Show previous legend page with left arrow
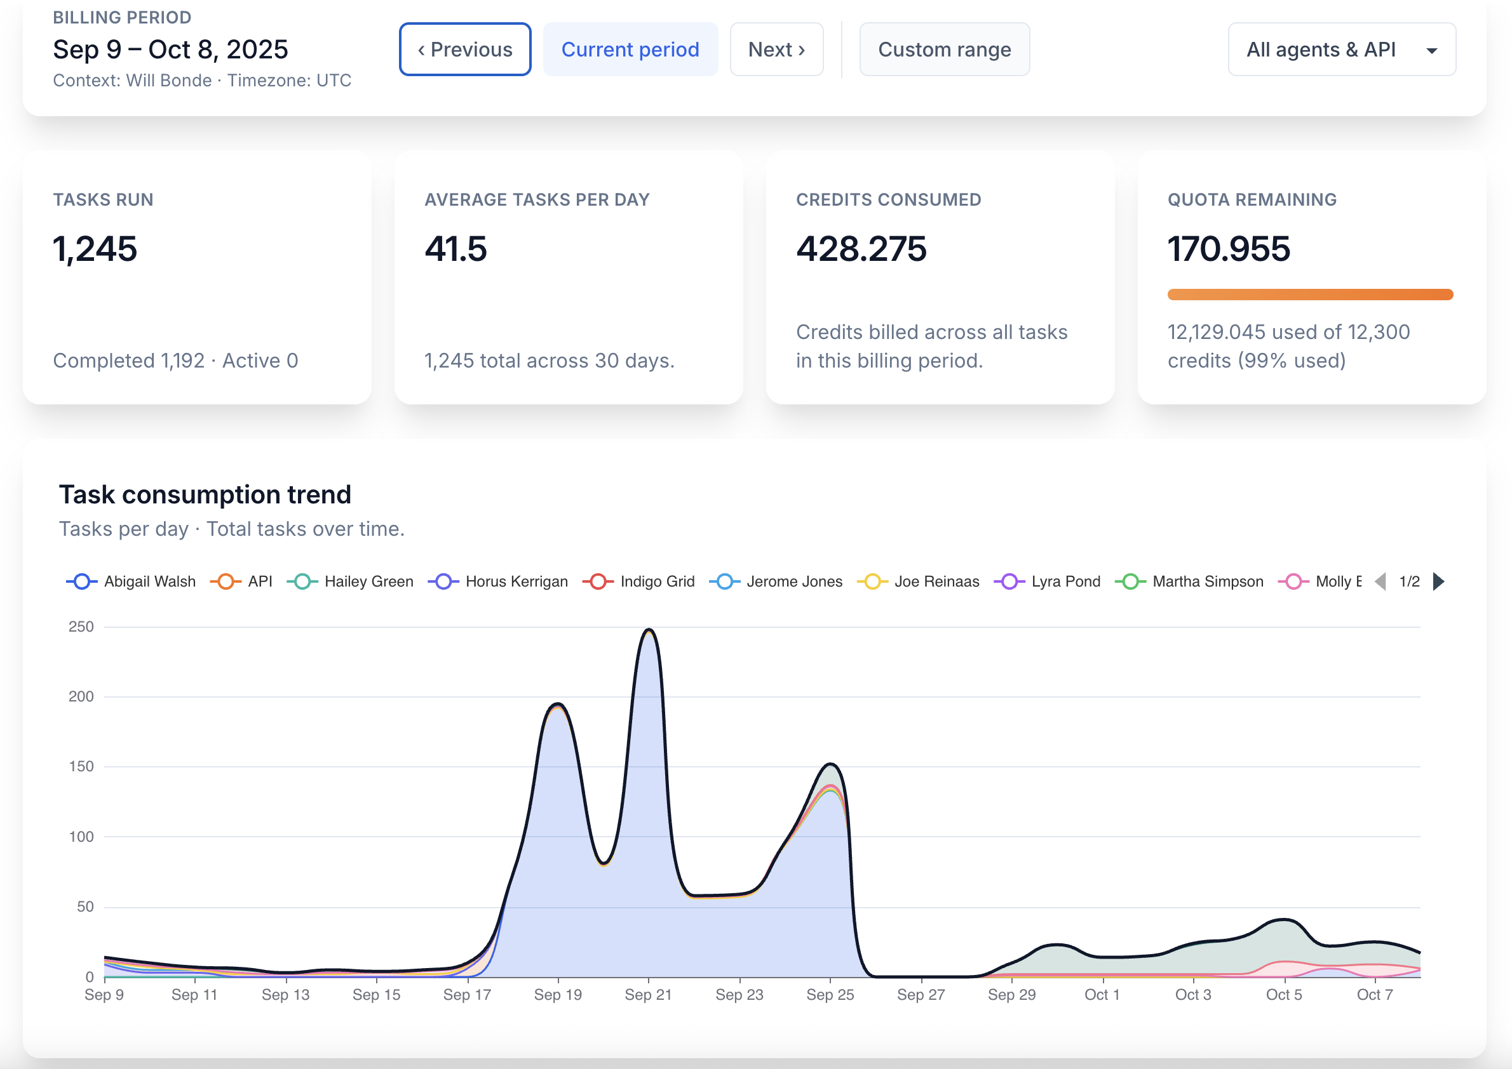The image size is (1512, 1069). (1381, 581)
